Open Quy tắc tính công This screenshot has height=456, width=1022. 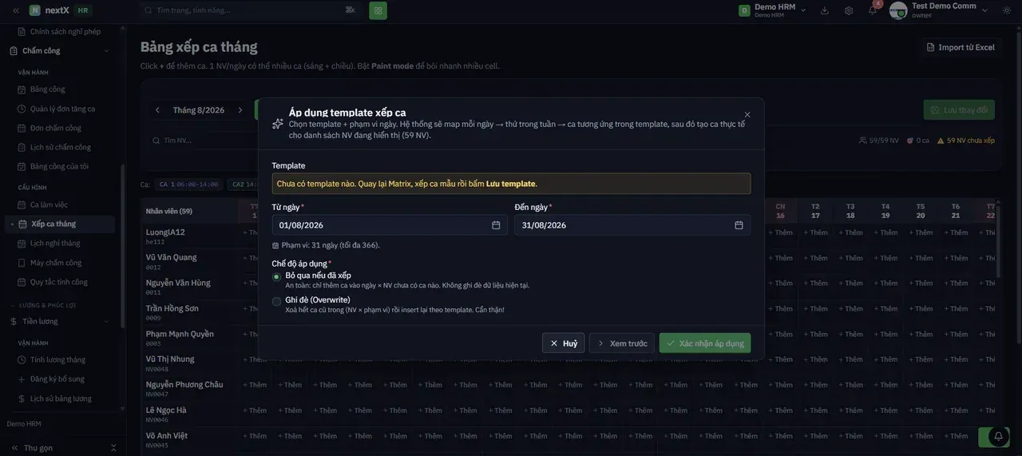(x=60, y=282)
